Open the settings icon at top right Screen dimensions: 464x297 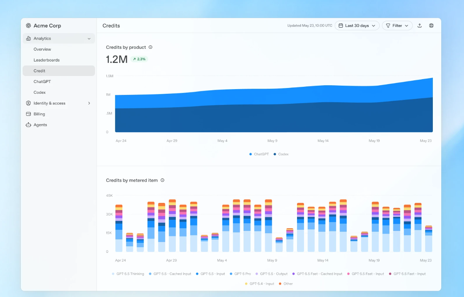click(431, 26)
